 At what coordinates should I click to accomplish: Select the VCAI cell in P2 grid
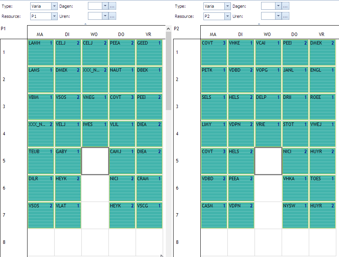268,53
